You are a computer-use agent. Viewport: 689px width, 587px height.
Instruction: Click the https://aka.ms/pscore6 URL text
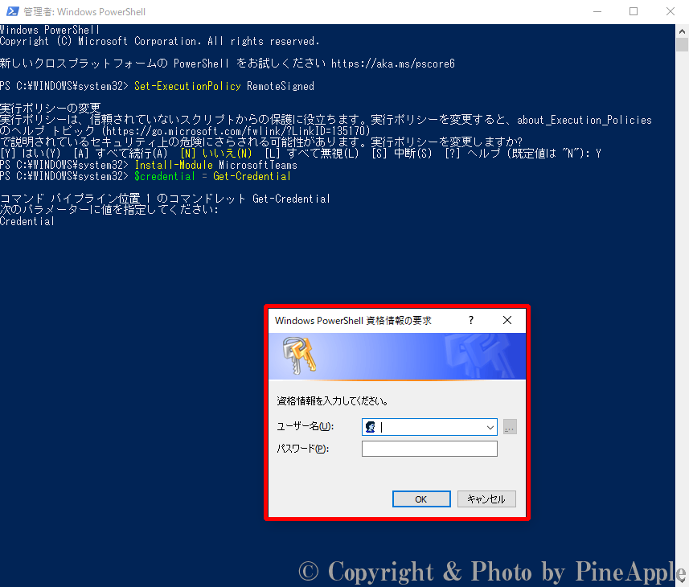(x=393, y=64)
